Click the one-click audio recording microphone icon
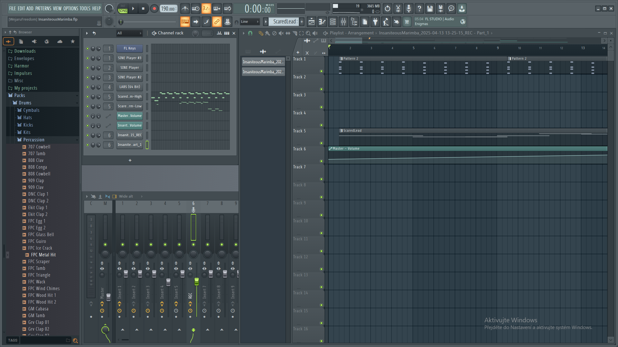Viewport: 618px width, 347px height. tap(409, 9)
